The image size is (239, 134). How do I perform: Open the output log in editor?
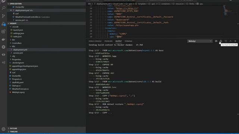226,41
